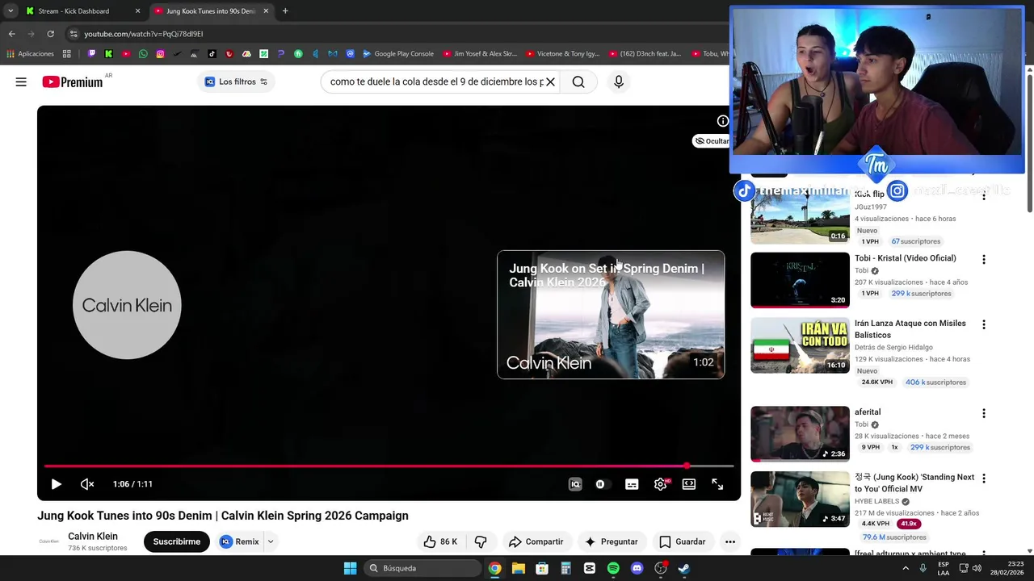The image size is (1034, 581).
Task: Open the Calvin Klein channel circle on end screen
Action: click(x=127, y=305)
